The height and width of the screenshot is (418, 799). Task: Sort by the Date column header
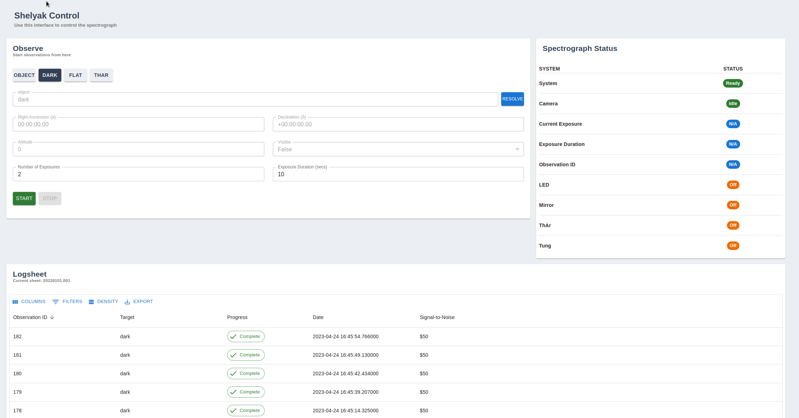(x=318, y=317)
